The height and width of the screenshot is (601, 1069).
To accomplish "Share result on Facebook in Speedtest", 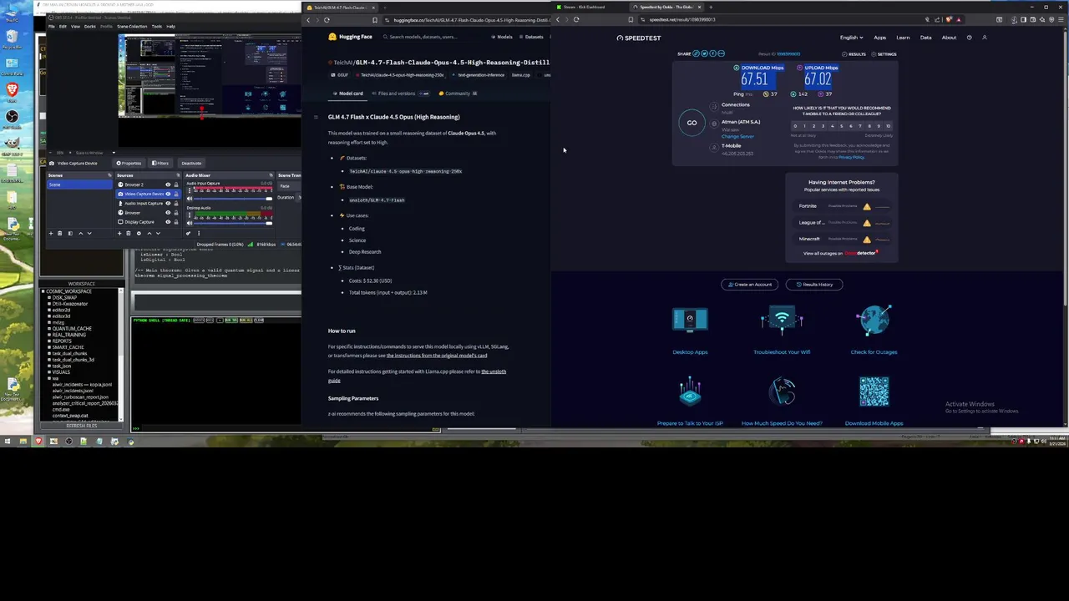I will click(x=713, y=53).
